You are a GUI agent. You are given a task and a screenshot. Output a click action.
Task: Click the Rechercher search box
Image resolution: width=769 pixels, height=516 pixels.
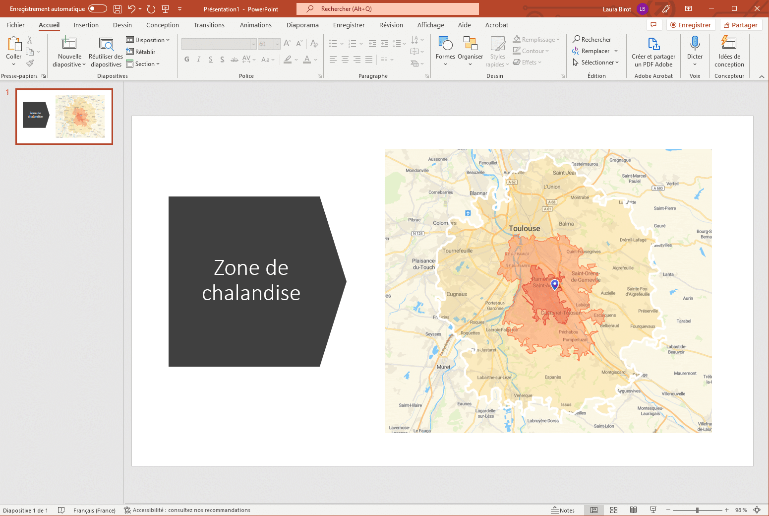tap(388, 9)
